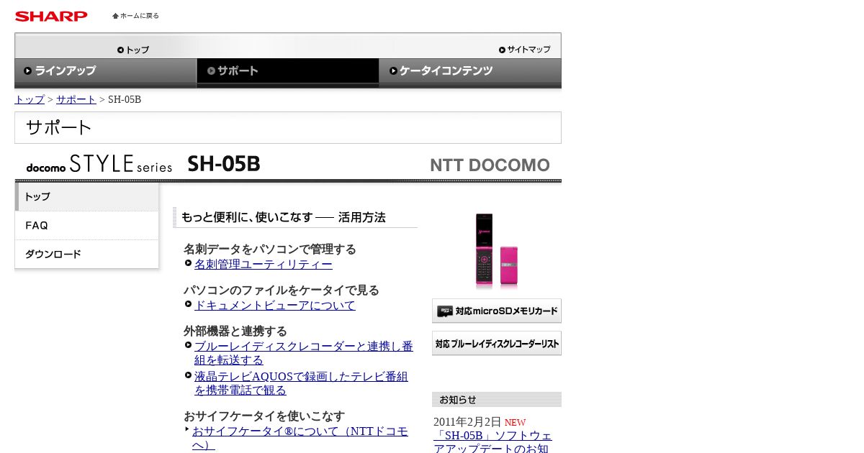Click the 2011年2月2日 news date
Screen dimensions: 864x453
pyautogui.click(x=467, y=422)
